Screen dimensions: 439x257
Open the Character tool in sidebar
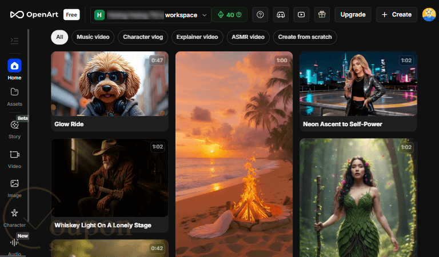pos(14,218)
